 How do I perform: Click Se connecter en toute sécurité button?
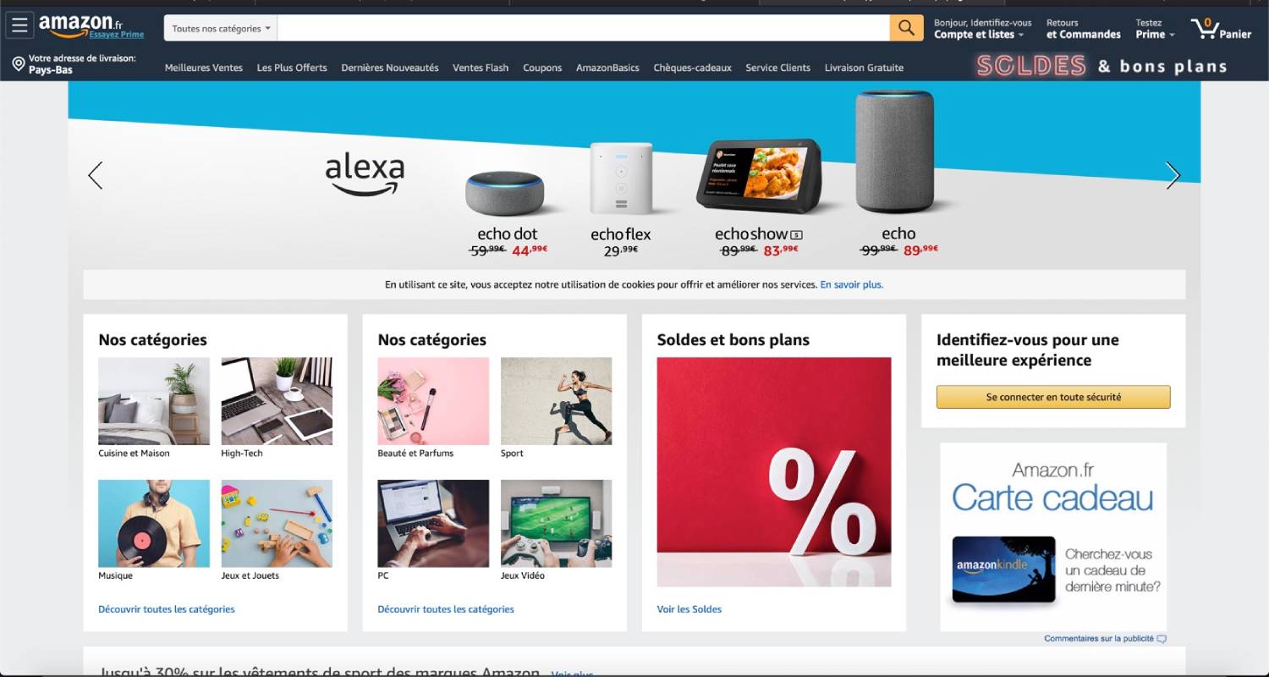[x=1053, y=397]
